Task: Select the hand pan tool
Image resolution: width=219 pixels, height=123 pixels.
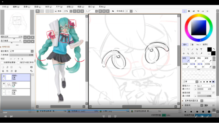Action: [x=197, y=54]
